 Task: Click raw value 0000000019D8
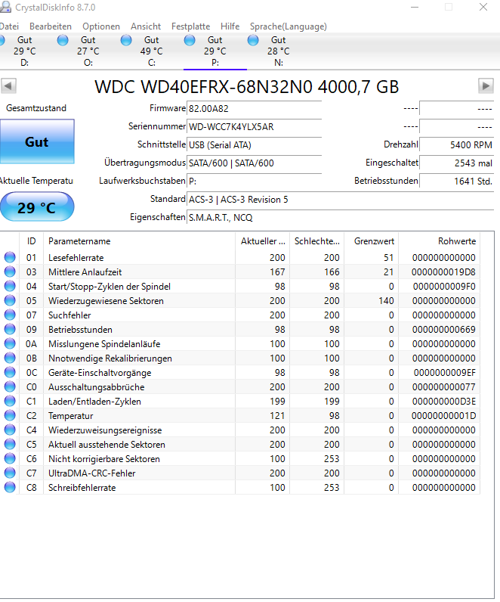click(443, 272)
